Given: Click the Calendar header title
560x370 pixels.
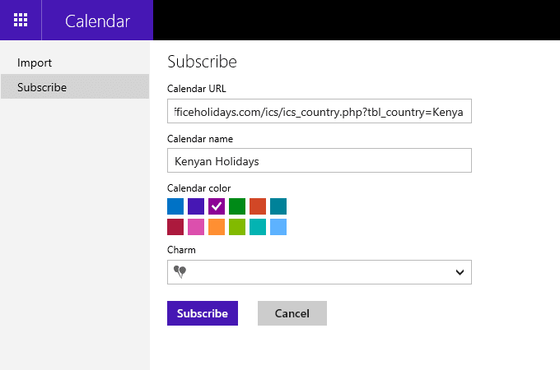Looking at the screenshot, I should 97,21.
